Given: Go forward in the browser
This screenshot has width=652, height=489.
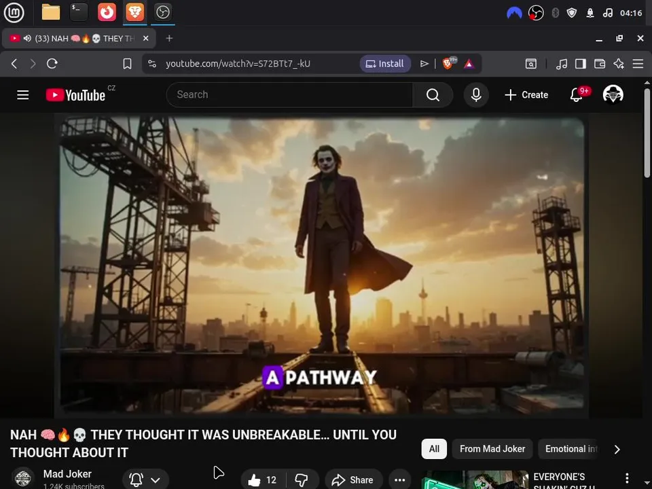Looking at the screenshot, I should pyautogui.click(x=33, y=64).
